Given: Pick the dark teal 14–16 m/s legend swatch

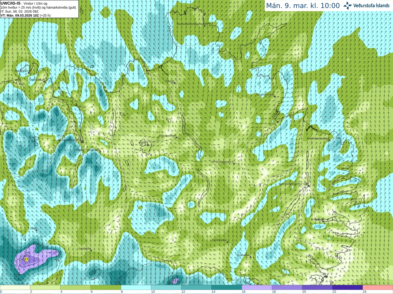Looking at the screenshot, I should coord(227,288).
